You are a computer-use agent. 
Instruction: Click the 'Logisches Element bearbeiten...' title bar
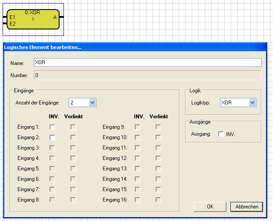pos(135,47)
